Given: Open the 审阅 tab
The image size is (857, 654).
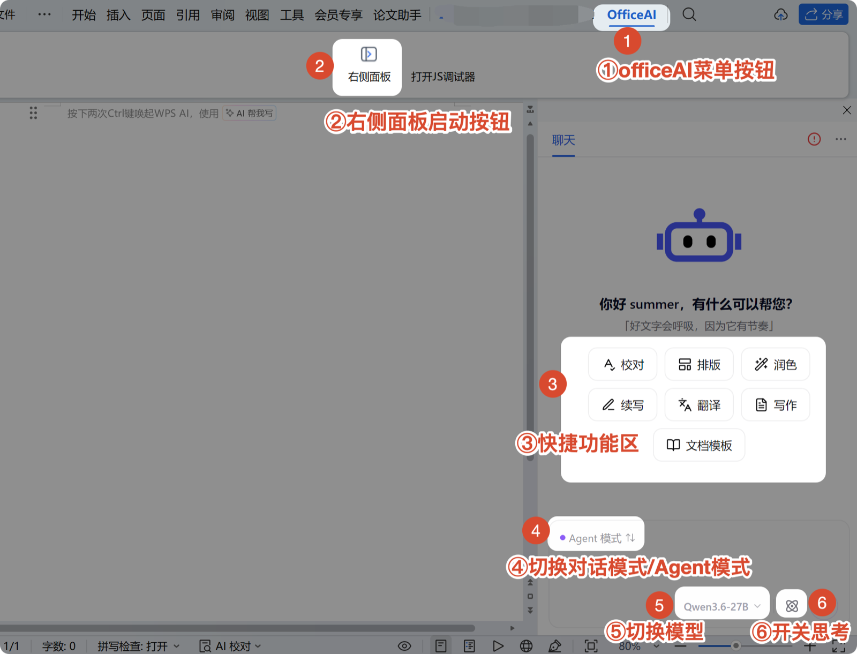Looking at the screenshot, I should (x=223, y=15).
